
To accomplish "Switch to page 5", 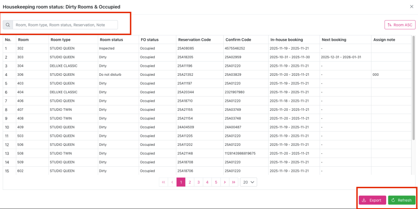I will pos(216,182).
